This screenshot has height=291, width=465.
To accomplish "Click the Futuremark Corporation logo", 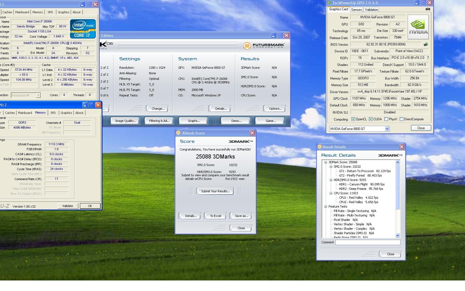I will tap(264, 46).
